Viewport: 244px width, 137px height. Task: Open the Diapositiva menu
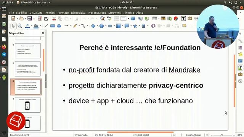tap(78, 13)
